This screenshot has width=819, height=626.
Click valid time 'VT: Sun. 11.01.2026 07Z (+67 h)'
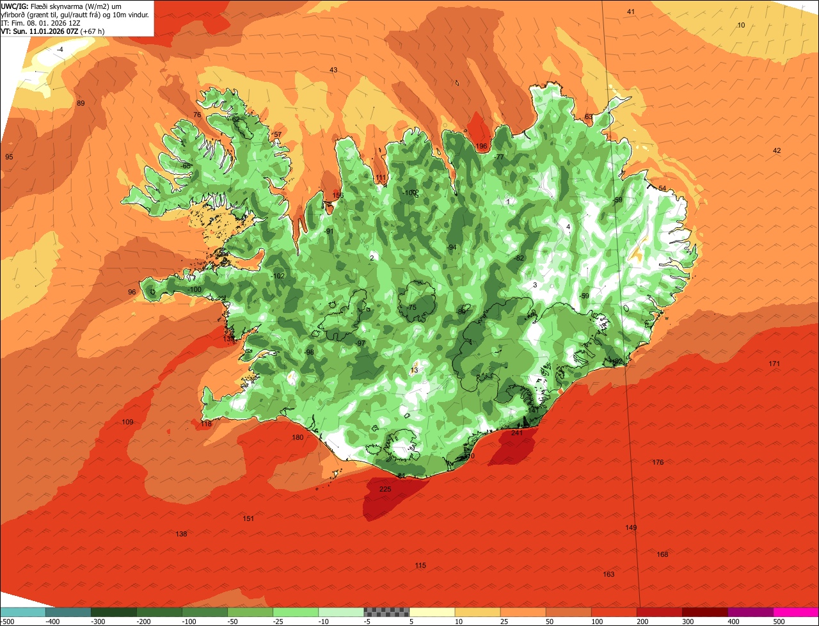point(53,31)
